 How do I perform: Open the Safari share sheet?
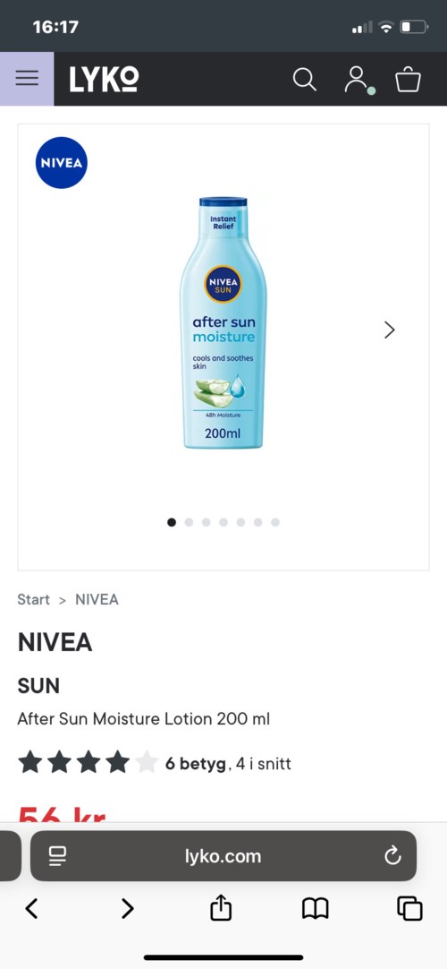[221, 909]
